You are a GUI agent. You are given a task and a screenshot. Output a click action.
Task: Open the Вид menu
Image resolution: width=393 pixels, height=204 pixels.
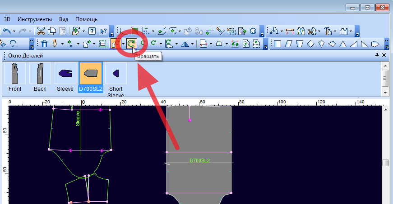(x=64, y=19)
